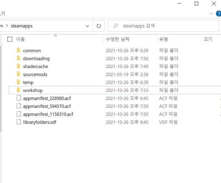Image resolution: width=221 pixels, height=183 pixels.
Task: Maximize the Explorer window
Action: [x=196, y=3]
